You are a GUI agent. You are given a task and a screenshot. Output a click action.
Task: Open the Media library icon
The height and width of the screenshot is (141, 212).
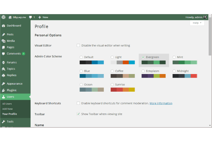tap(3, 41)
